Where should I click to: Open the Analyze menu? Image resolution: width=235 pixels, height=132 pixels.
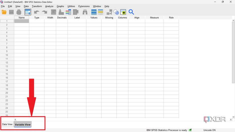point(49,6)
